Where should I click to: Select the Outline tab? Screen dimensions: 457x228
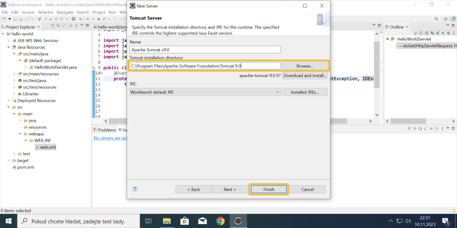coord(397,27)
